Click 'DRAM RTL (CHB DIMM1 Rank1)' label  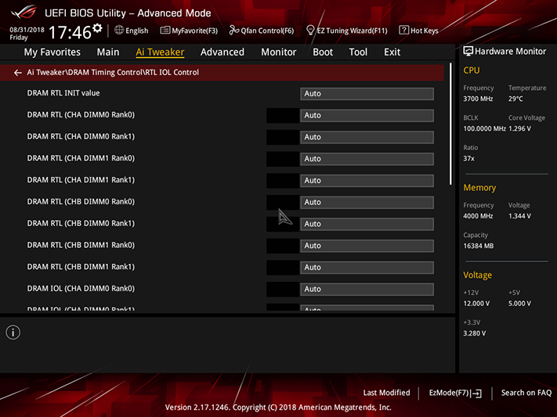[x=81, y=267]
